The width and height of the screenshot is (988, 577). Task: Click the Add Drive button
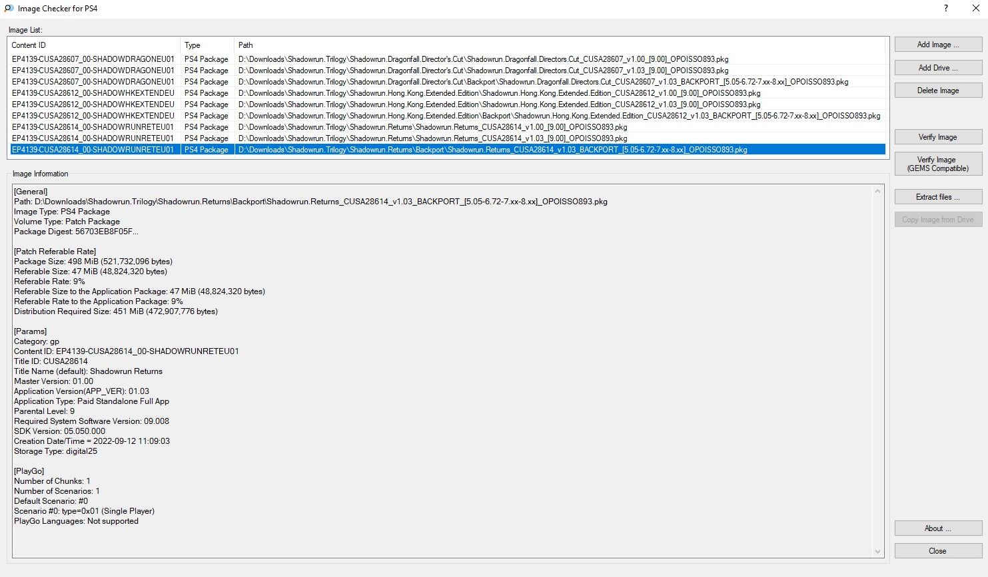pyautogui.click(x=938, y=68)
